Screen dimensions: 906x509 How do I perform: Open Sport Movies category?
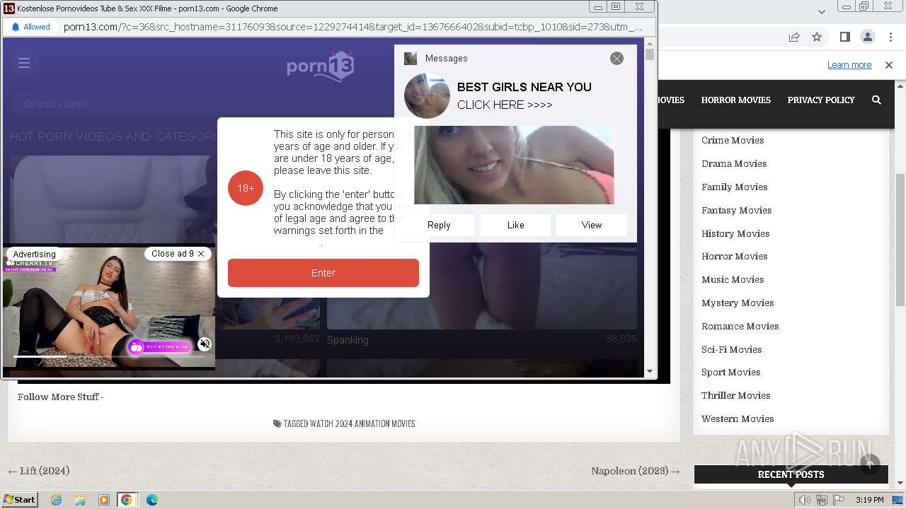coord(730,372)
